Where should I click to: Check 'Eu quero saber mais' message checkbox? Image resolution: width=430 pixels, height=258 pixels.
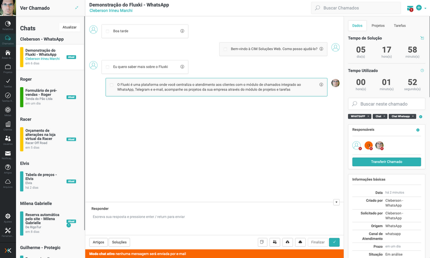(x=108, y=67)
